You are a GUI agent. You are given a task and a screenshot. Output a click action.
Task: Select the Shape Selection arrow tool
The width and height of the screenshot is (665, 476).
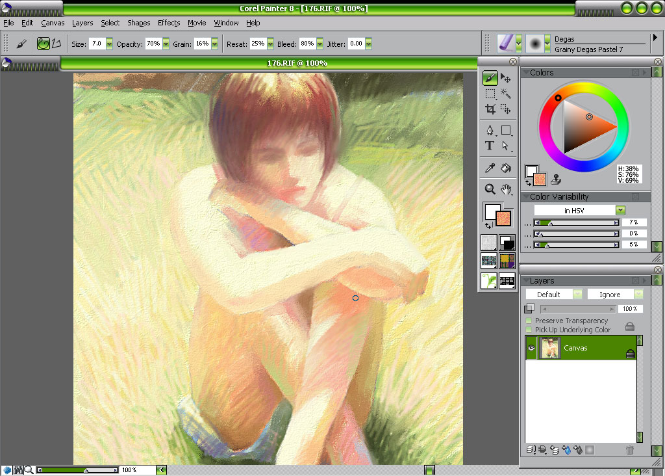tap(505, 146)
